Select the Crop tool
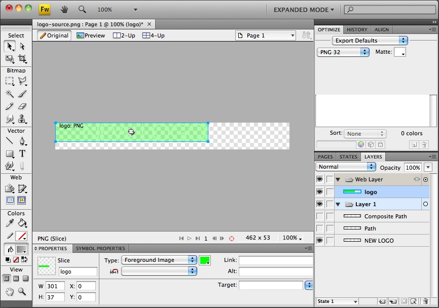This screenshot has width=439, height=308. tap(22, 59)
